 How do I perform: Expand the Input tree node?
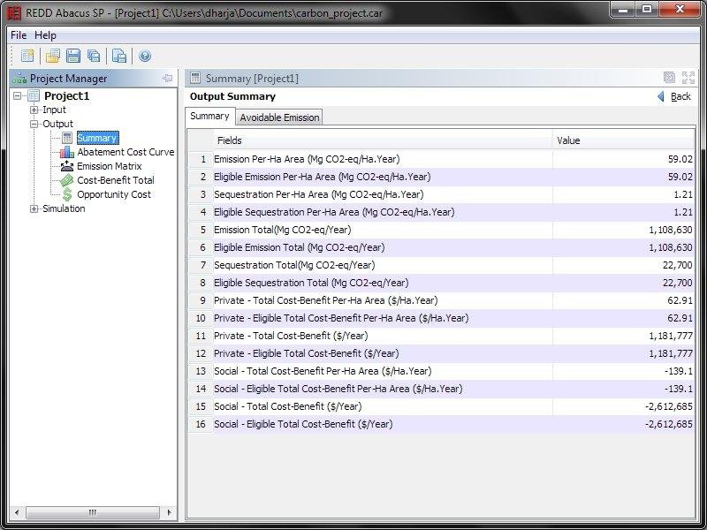click(34, 110)
